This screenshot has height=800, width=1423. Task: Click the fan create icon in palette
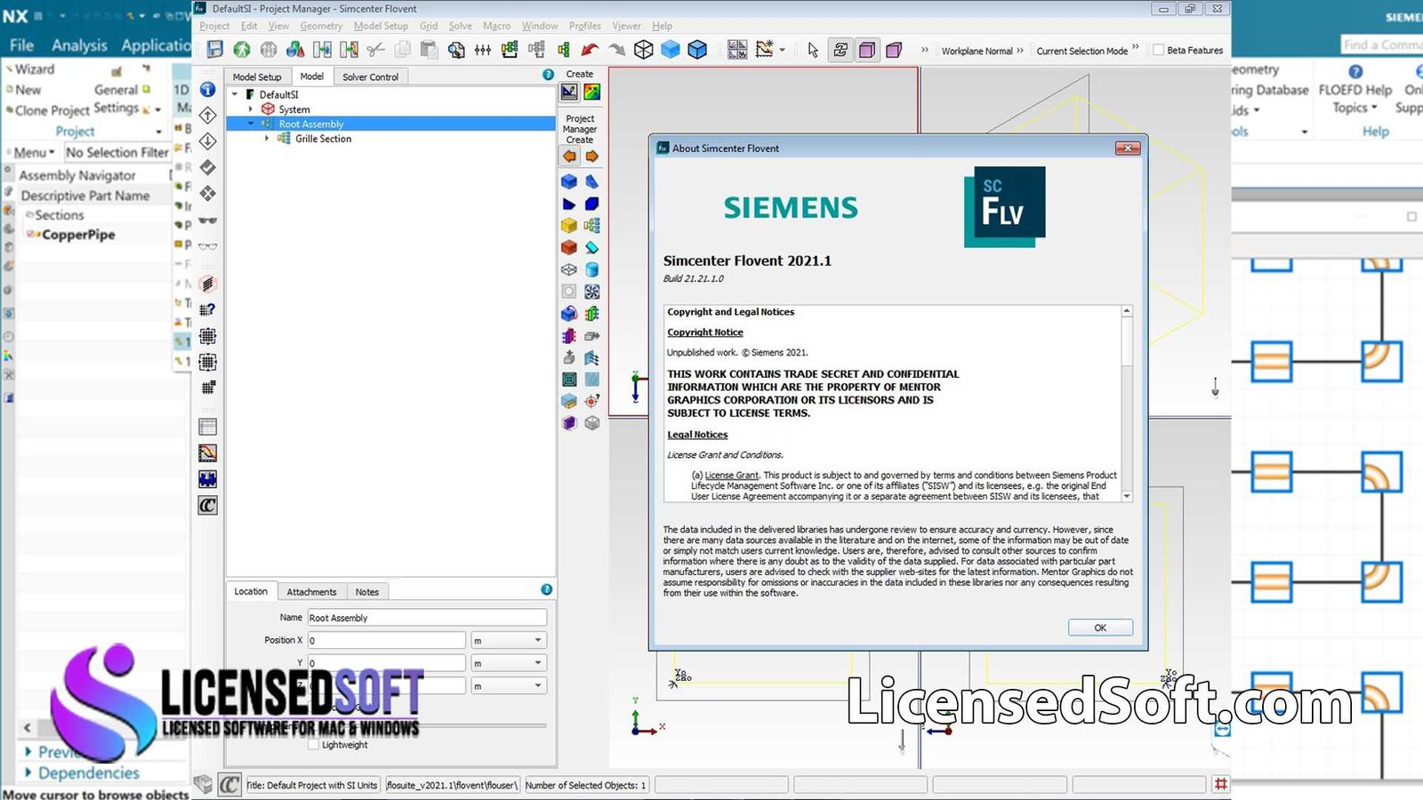(x=591, y=292)
